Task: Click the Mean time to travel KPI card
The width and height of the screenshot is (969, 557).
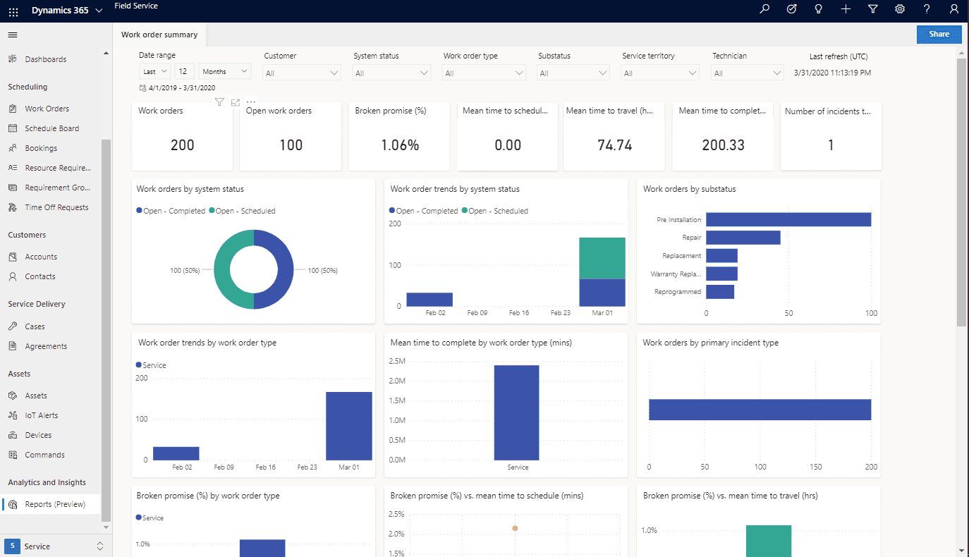Action: [614, 137]
